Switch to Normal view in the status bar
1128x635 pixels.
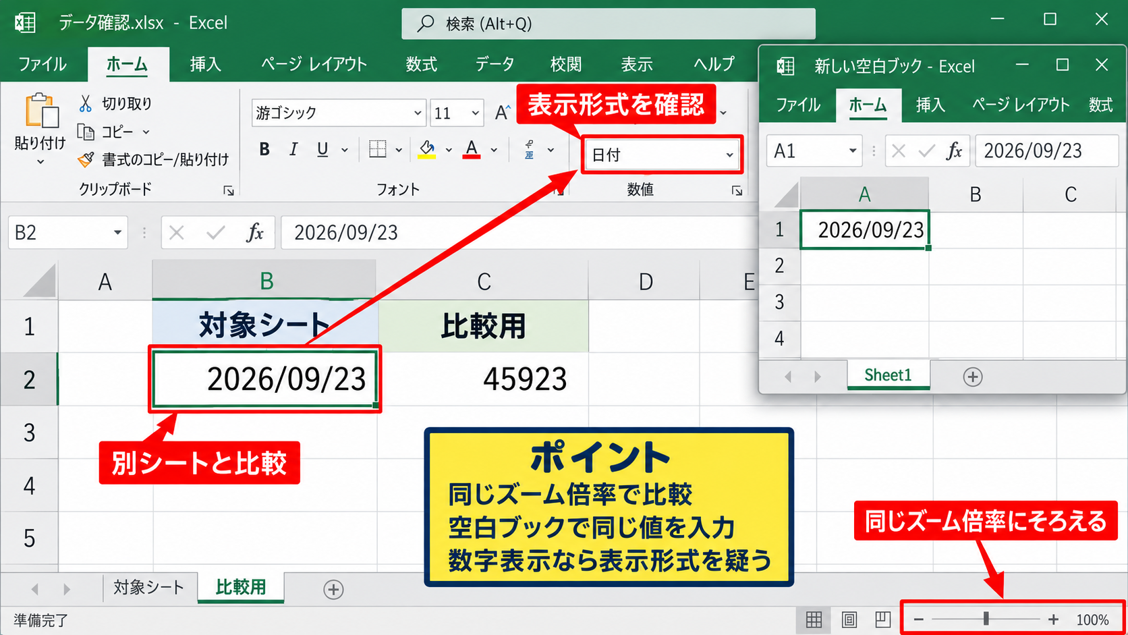click(814, 619)
